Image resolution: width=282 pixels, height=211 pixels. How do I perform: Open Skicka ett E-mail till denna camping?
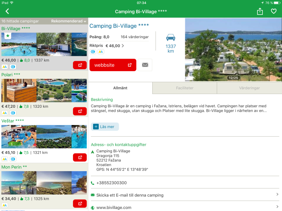click(x=185, y=195)
